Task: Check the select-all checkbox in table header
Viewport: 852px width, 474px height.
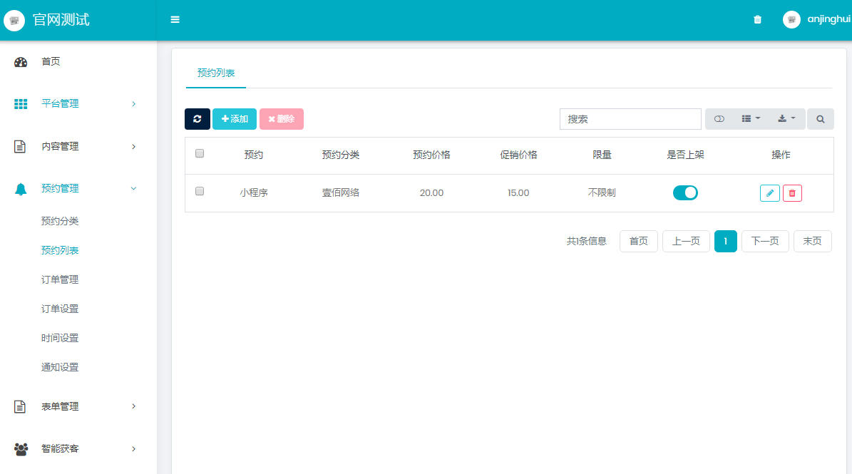Action: (x=200, y=153)
